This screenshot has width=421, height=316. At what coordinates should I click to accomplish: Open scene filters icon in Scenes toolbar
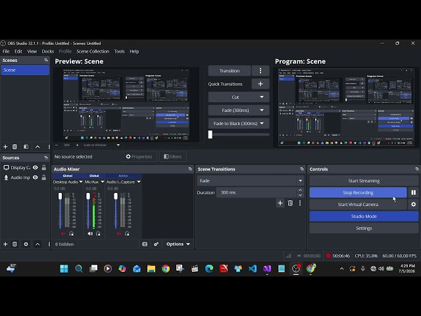click(26, 147)
